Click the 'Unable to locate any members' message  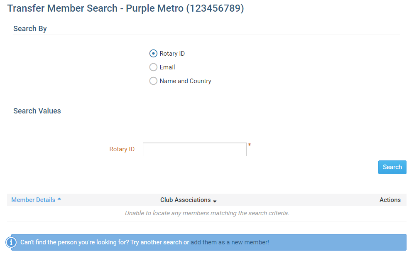[207, 213]
